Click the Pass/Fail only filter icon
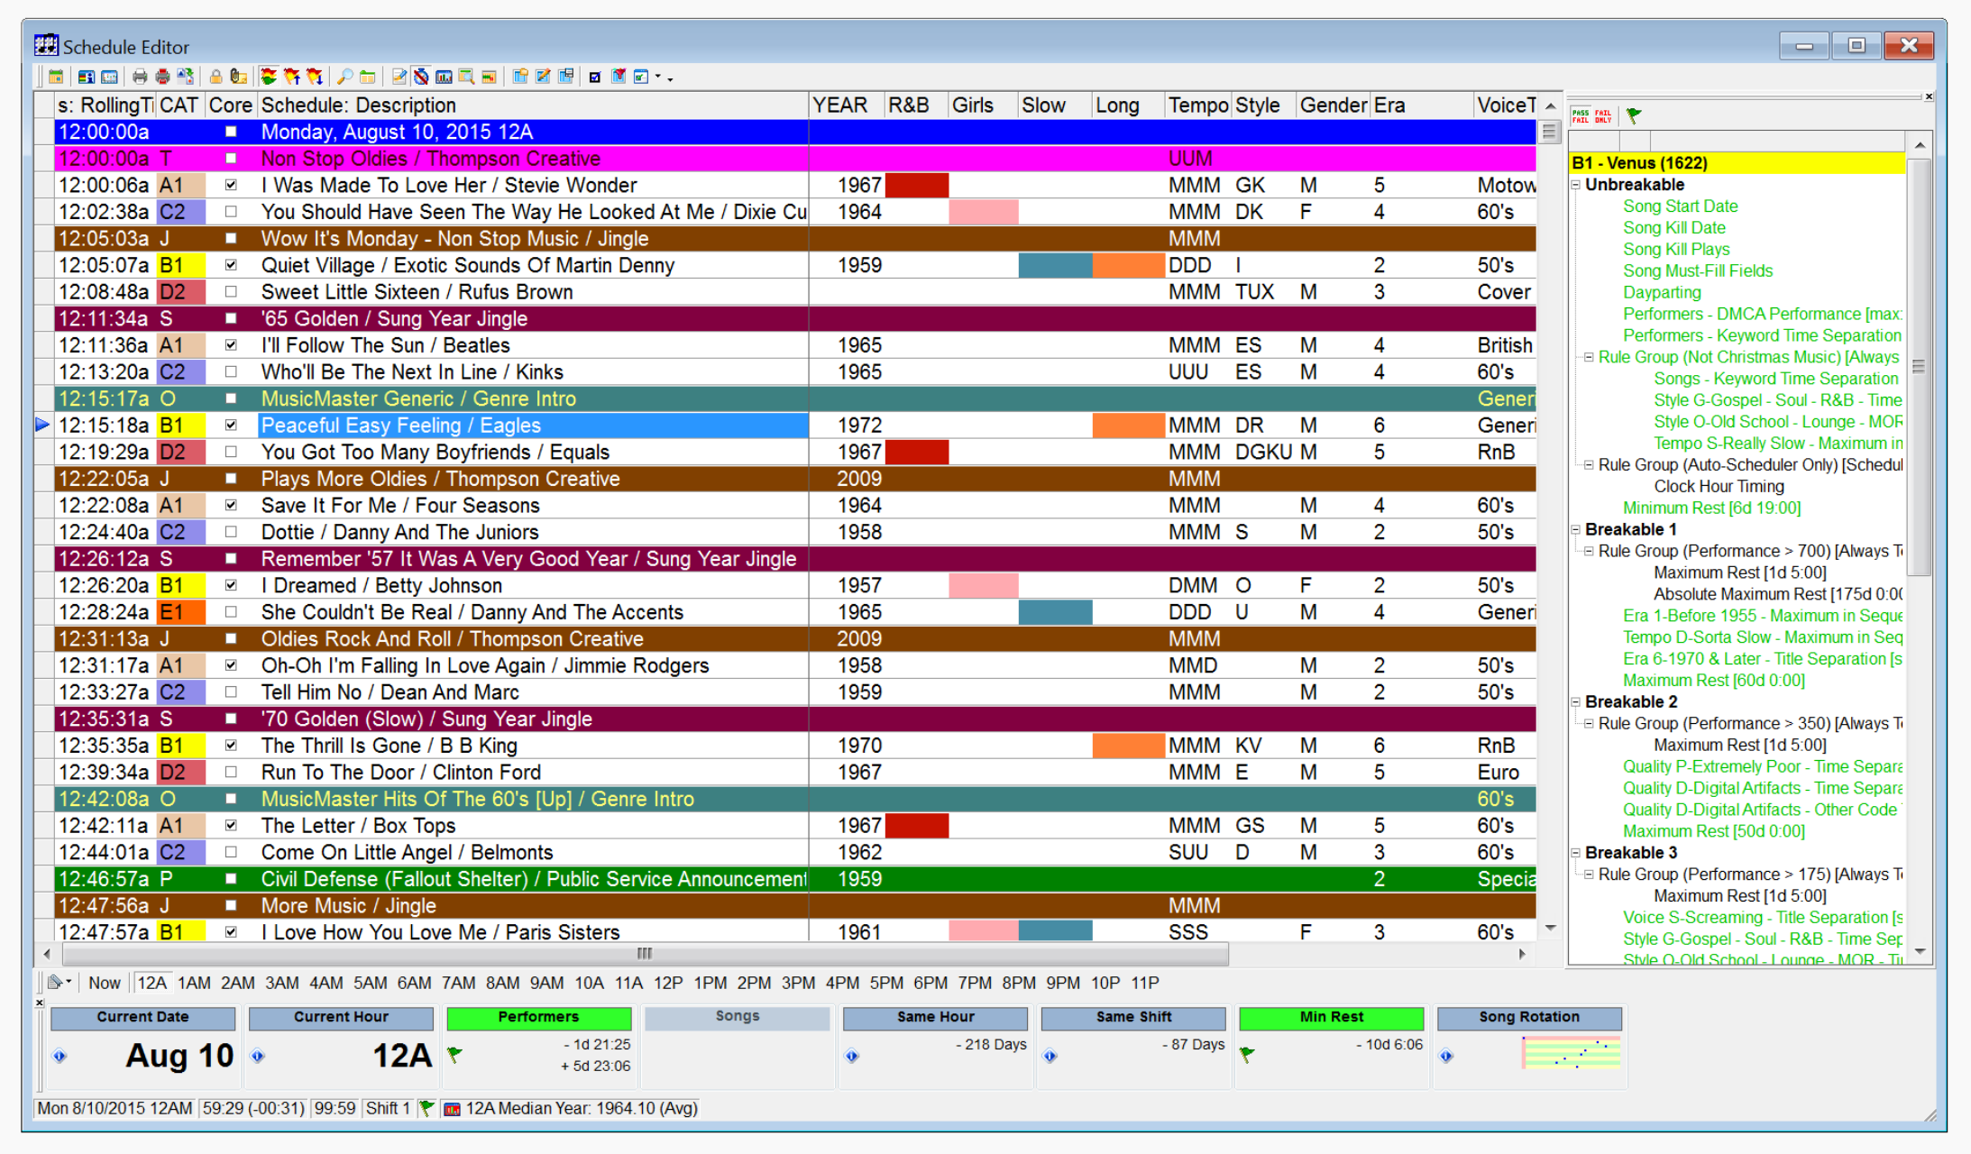 [x=1603, y=115]
